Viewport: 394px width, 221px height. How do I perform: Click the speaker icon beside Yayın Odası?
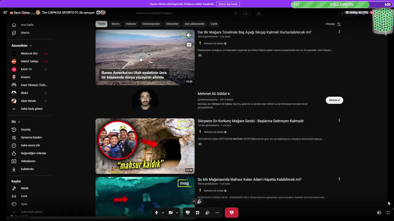point(5,13)
